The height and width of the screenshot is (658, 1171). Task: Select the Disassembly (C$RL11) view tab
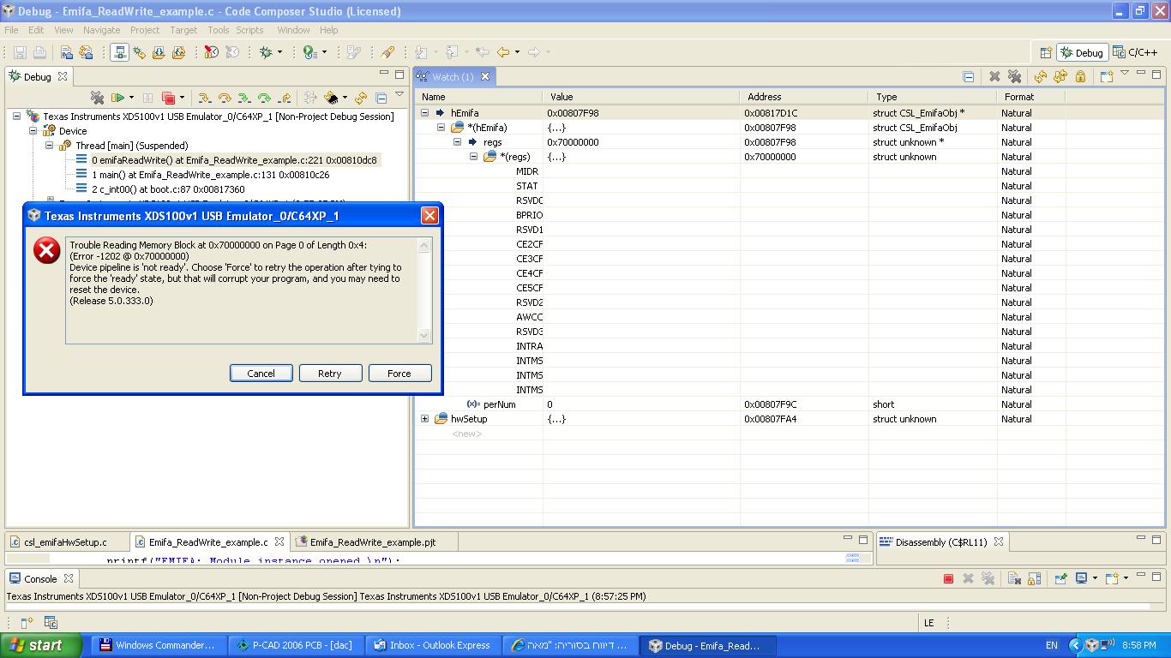pos(940,542)
